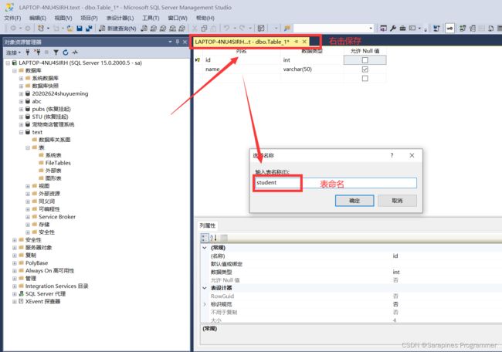
Task: Click the dialog help question mark
Action: (x=392, y=155)
